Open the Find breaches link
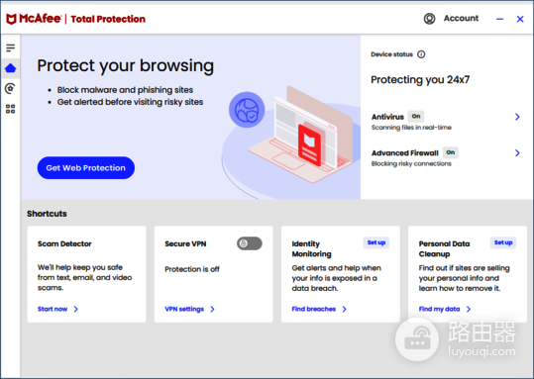534x379 pixels. [314, 309]
